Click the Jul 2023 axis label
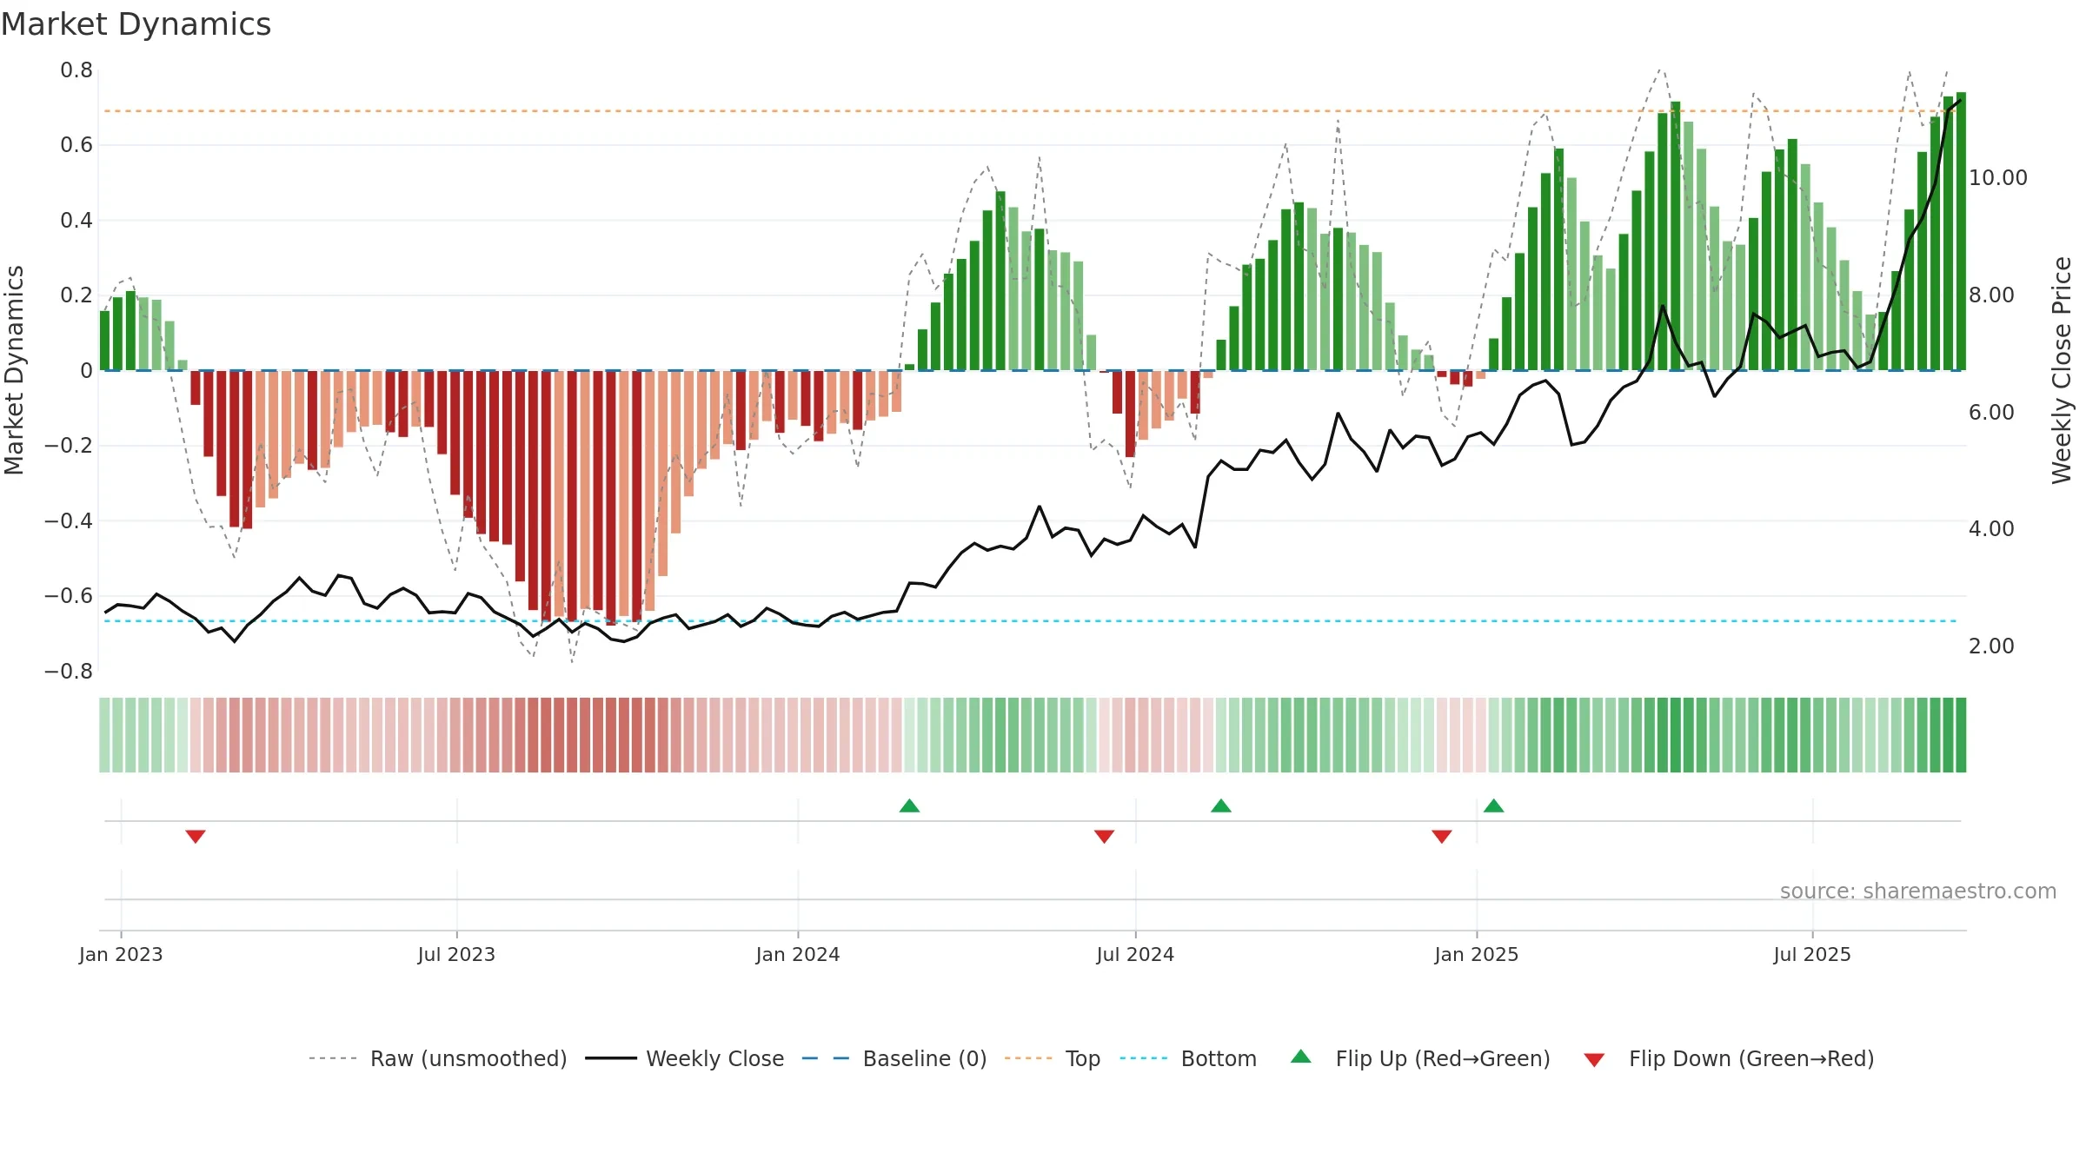 point(456,954)
